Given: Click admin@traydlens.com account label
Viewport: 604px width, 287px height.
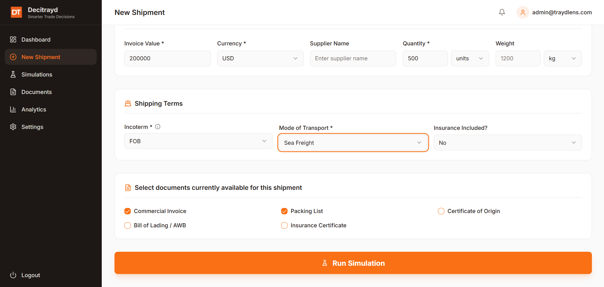Looking at the screenshot, I should point(562,12).
